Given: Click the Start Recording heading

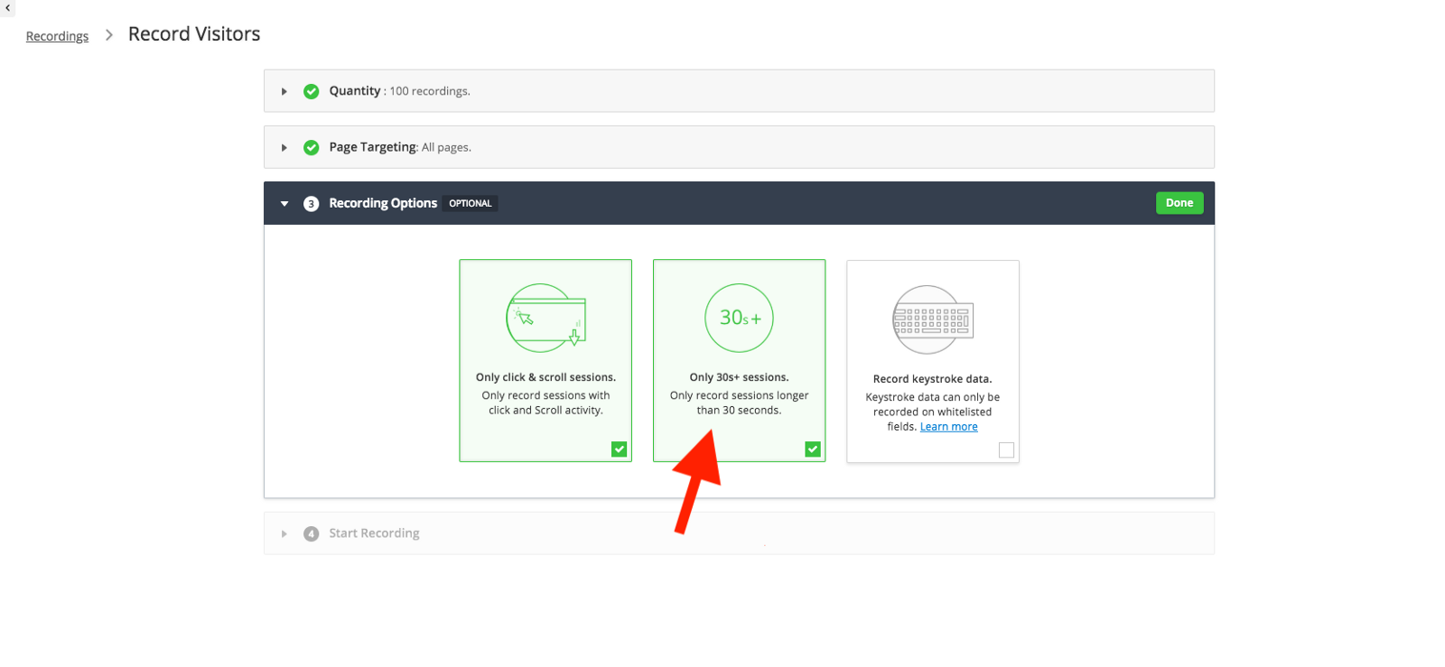Looking at the screenshot, I should tap(374, 533).
